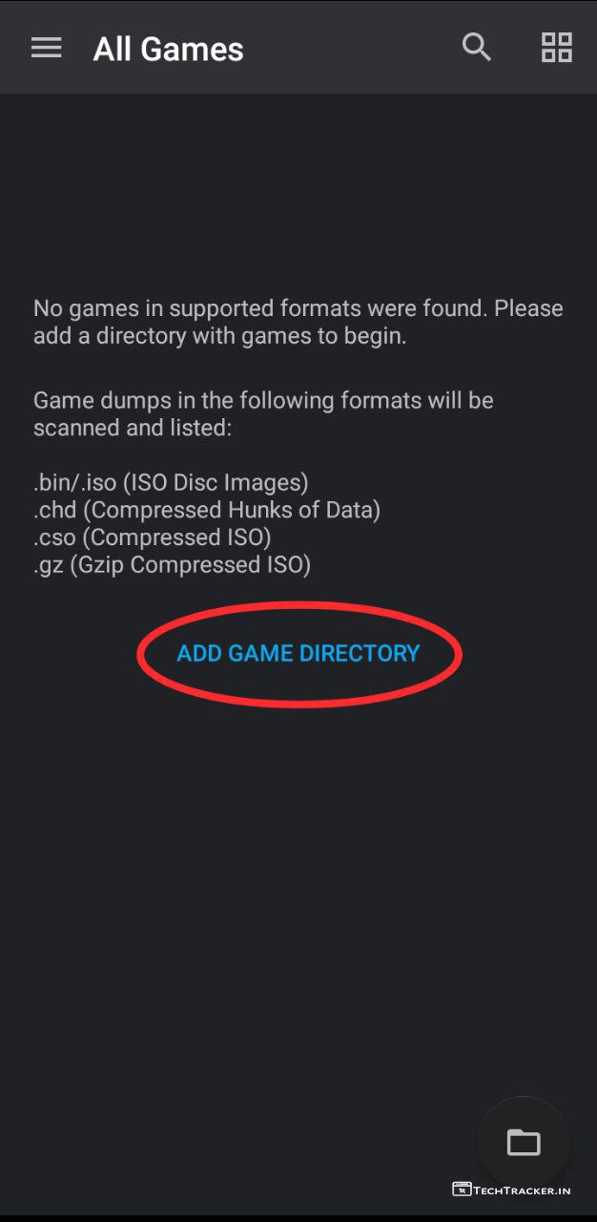
Task: Click the word 'Please' in the message
Action: [x=528, y=308]
